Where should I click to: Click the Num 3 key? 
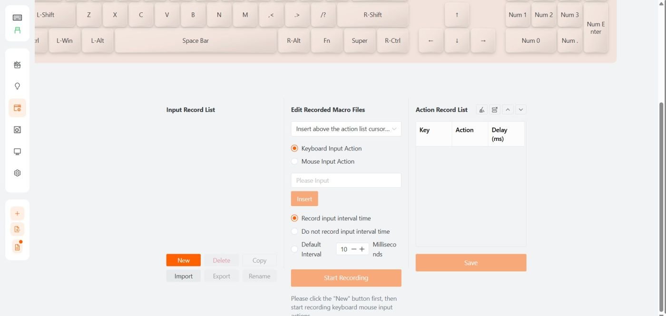click(x=569, y=15)
